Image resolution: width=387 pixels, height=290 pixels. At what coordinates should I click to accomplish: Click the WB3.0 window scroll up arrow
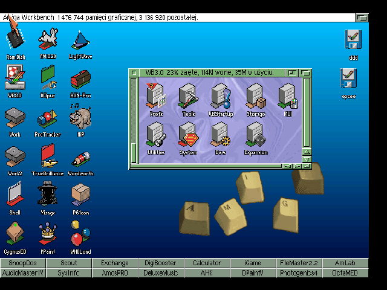[x=307, y=152]
